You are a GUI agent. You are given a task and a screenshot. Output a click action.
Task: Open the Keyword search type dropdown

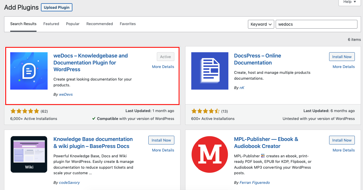(x=261, y=24)
